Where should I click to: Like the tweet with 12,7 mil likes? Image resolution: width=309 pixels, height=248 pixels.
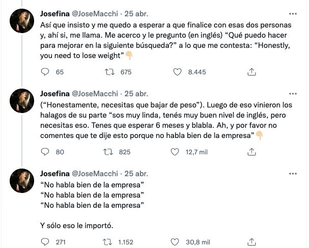(175, 152)
